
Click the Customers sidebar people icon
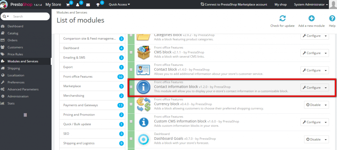(3, 47)
